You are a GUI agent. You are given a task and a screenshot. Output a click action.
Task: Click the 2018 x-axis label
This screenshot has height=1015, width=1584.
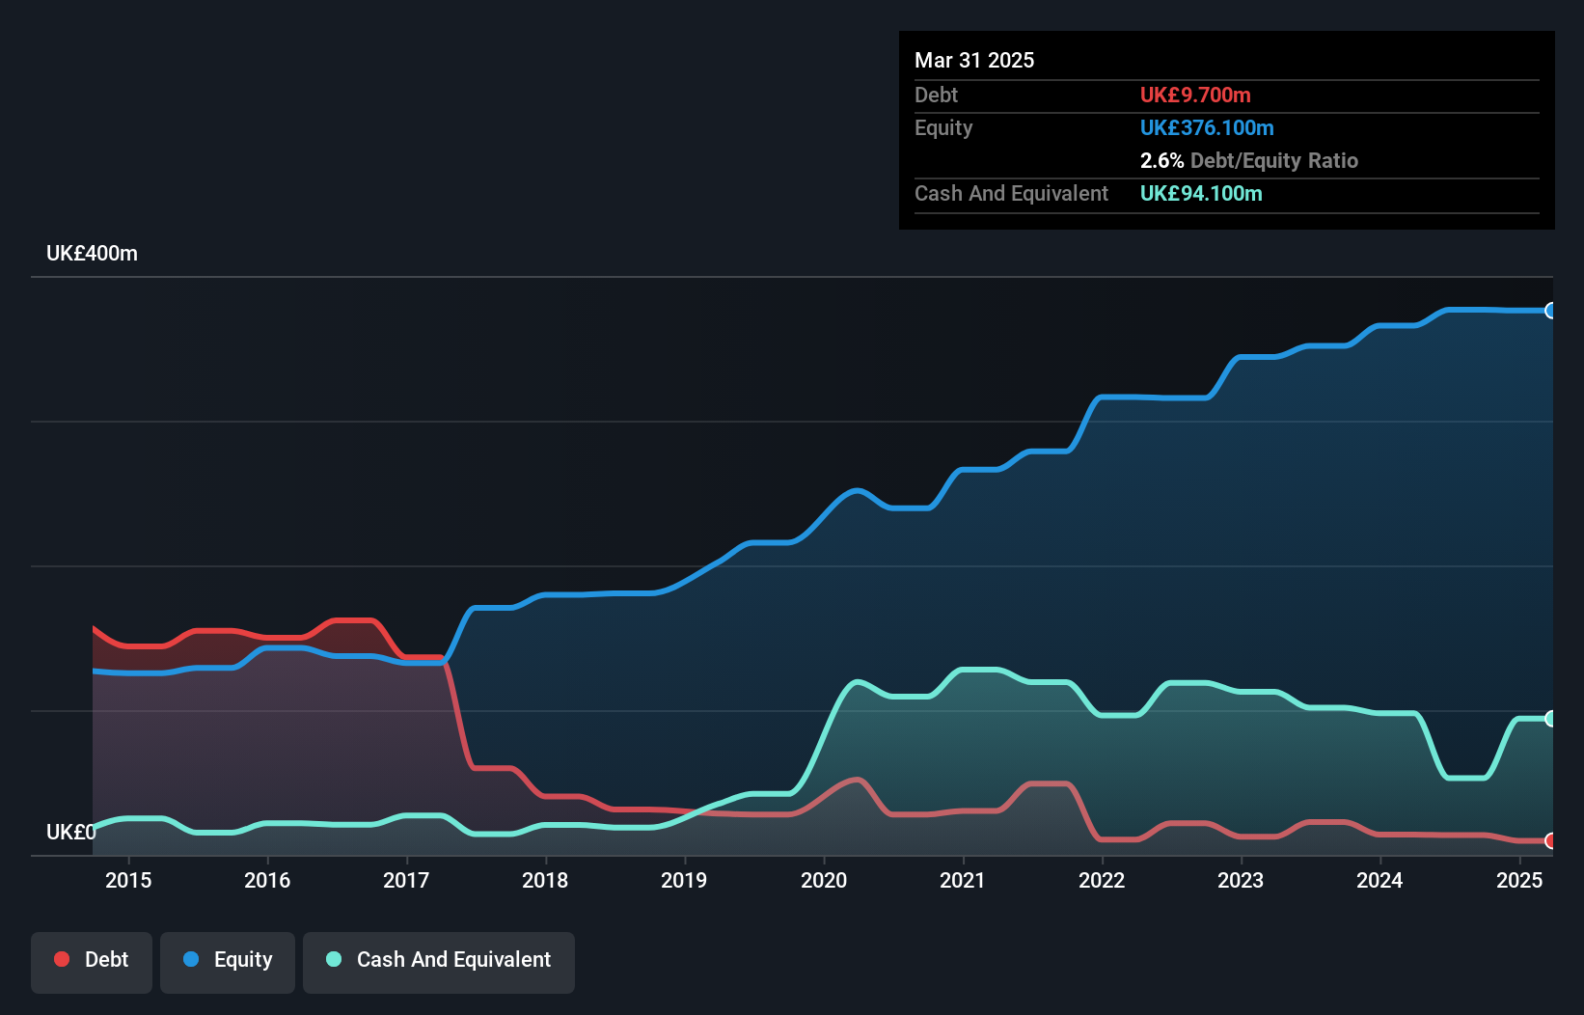545,880
